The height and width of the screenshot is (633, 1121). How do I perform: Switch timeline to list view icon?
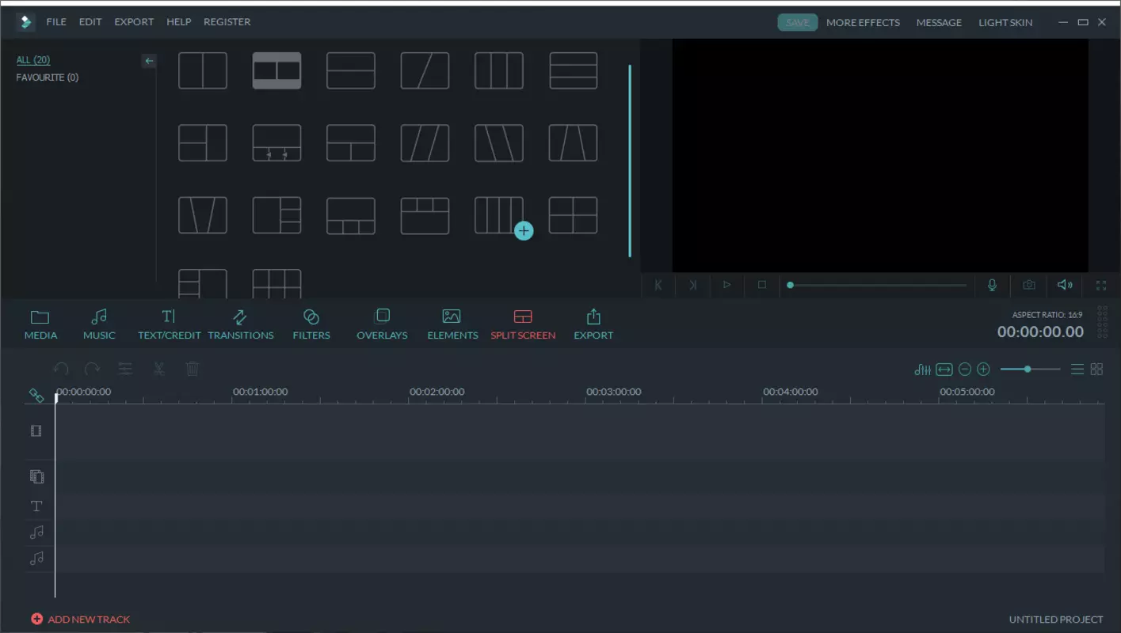coord(1077,370)
